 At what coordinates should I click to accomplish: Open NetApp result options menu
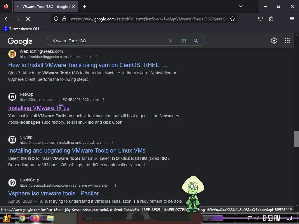point(104,100)
